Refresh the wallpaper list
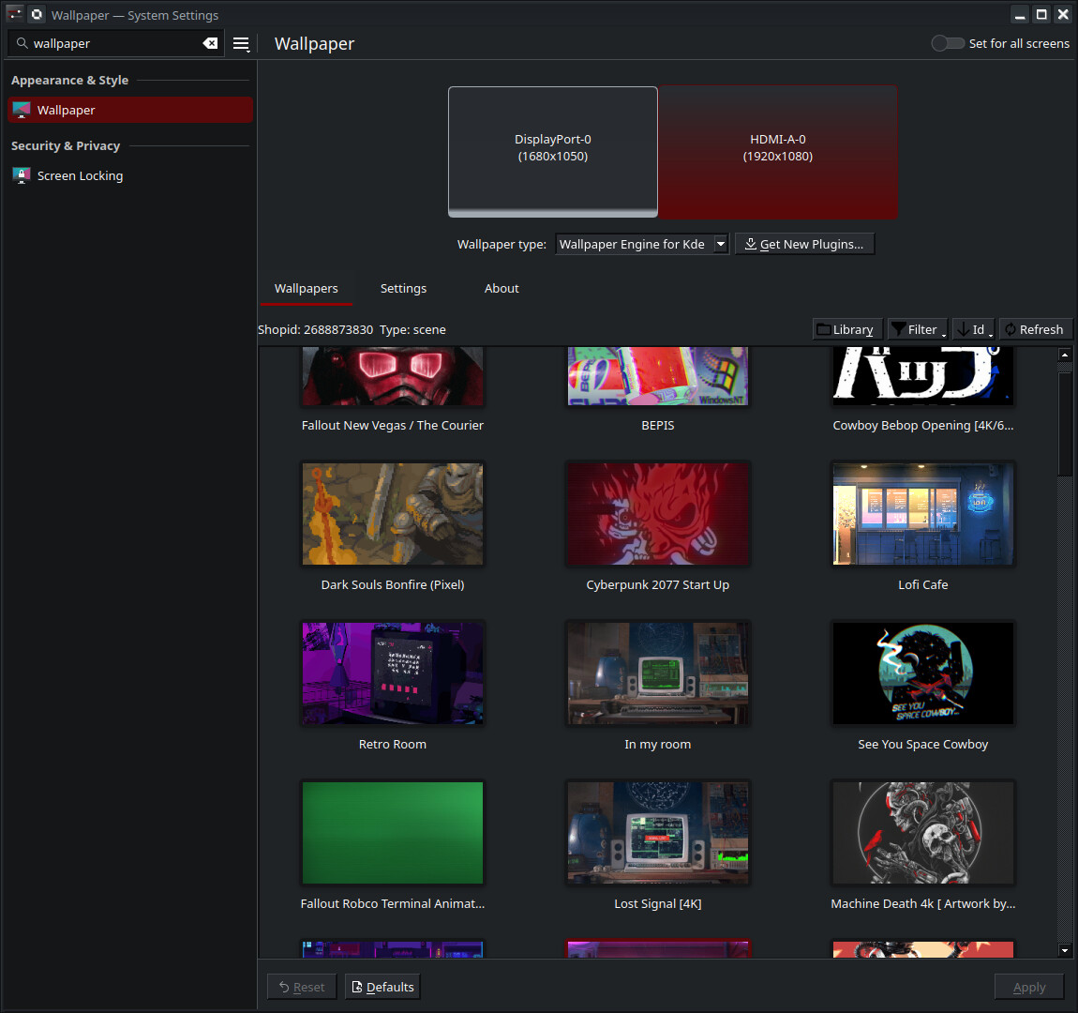1078x1013 pixels. click(x=1034, y=329)
